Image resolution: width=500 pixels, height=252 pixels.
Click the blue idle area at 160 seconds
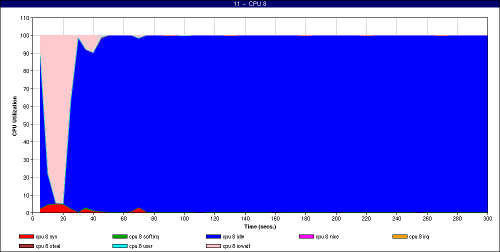(x=275, y=124)
